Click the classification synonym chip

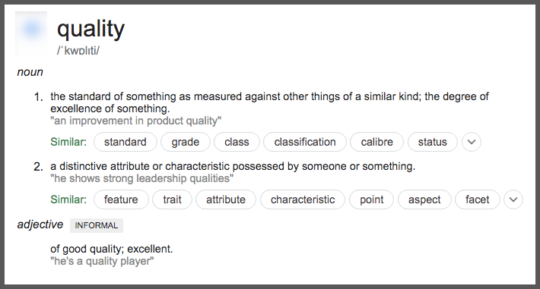coord(305,142)
